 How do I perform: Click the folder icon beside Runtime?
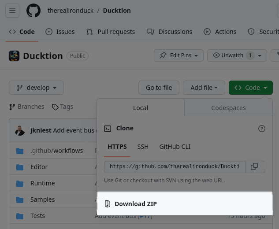[20, 184]
